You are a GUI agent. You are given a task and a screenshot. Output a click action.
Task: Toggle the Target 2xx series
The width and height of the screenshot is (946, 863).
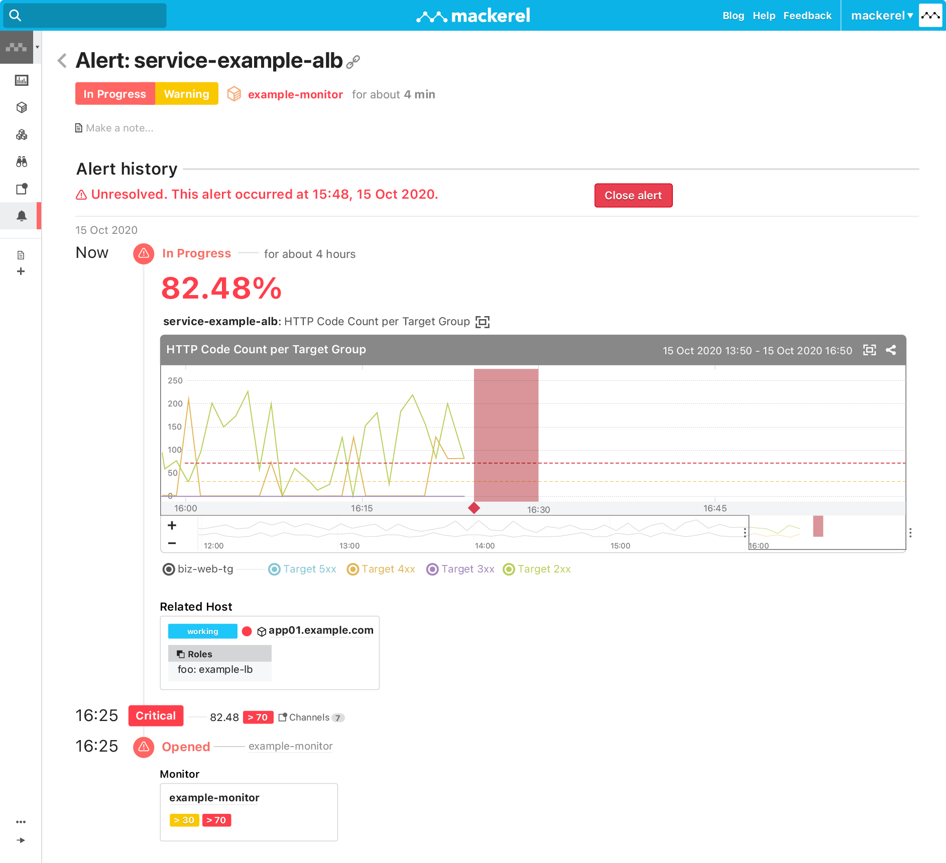pyautogui.click(x=537, y=569)
